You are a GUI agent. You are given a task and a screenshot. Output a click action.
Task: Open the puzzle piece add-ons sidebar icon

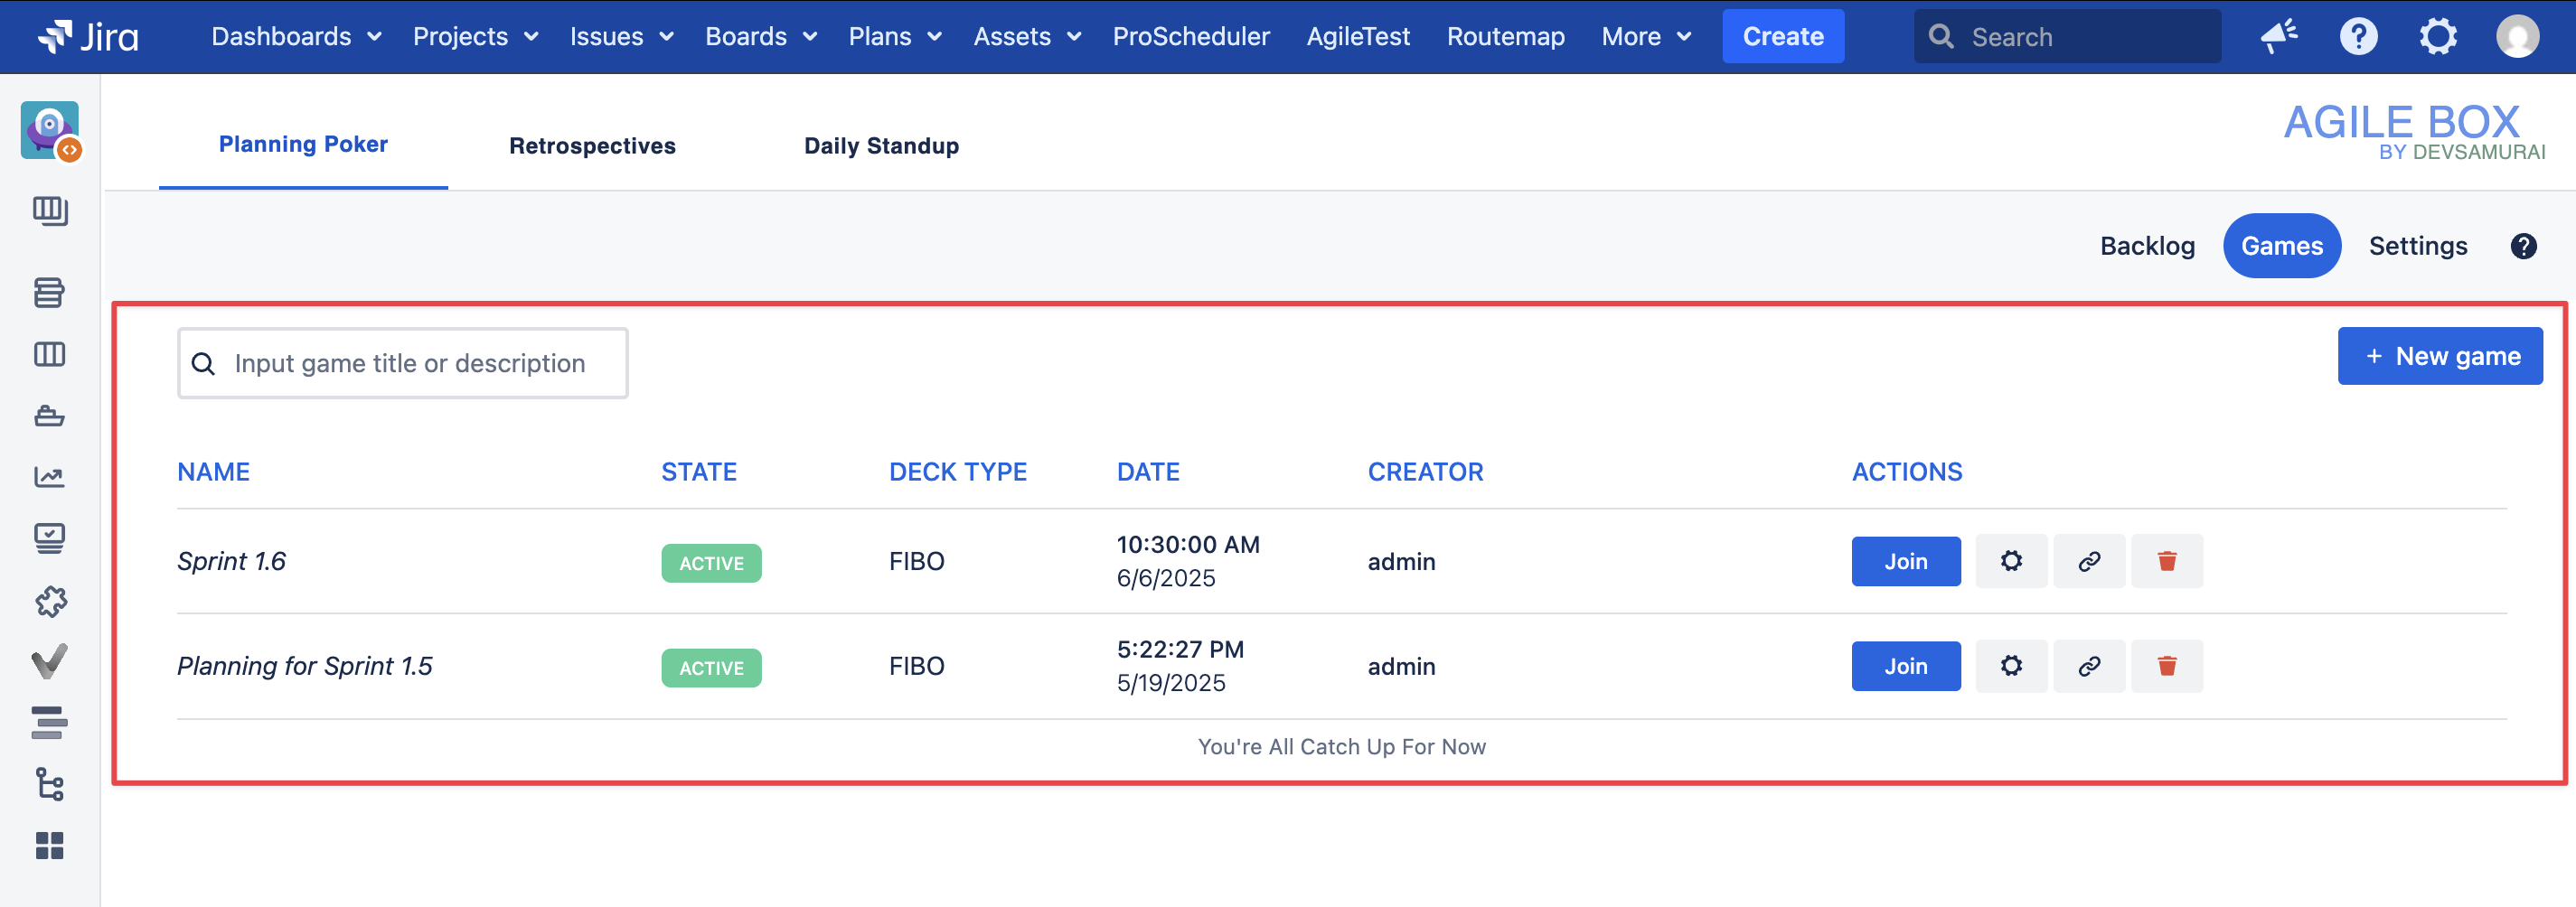click(x=49, y=601)
